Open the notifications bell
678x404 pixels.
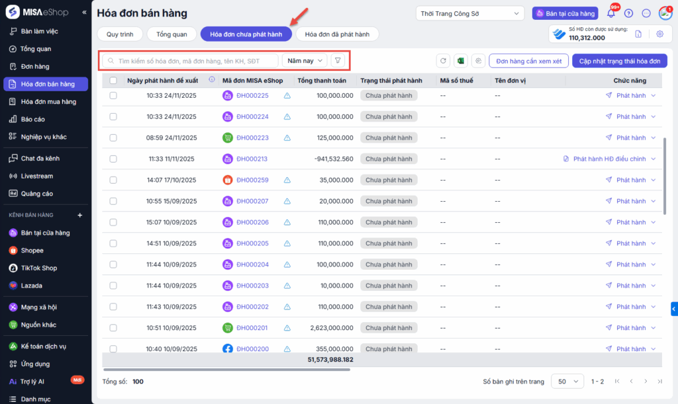[x=610, y=13]
